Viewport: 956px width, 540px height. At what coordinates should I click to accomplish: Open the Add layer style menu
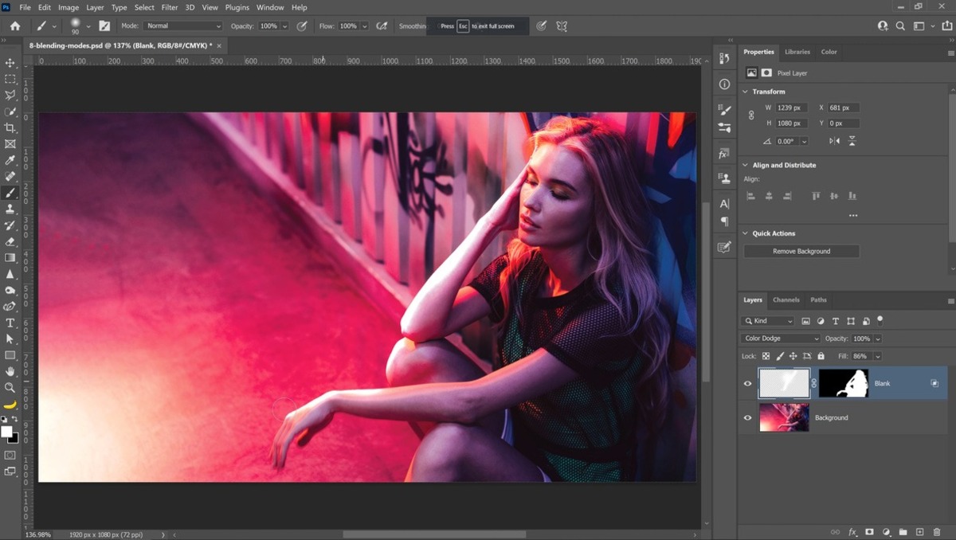[853, 532]
